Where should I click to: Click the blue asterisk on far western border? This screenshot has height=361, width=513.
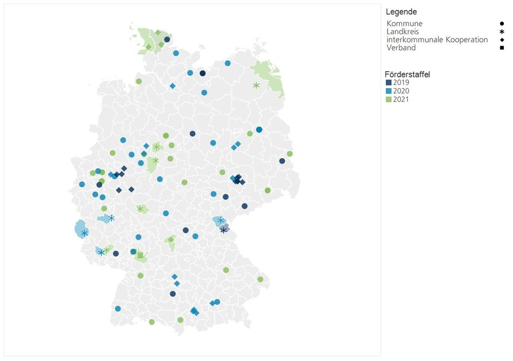[x=85, y=233]
